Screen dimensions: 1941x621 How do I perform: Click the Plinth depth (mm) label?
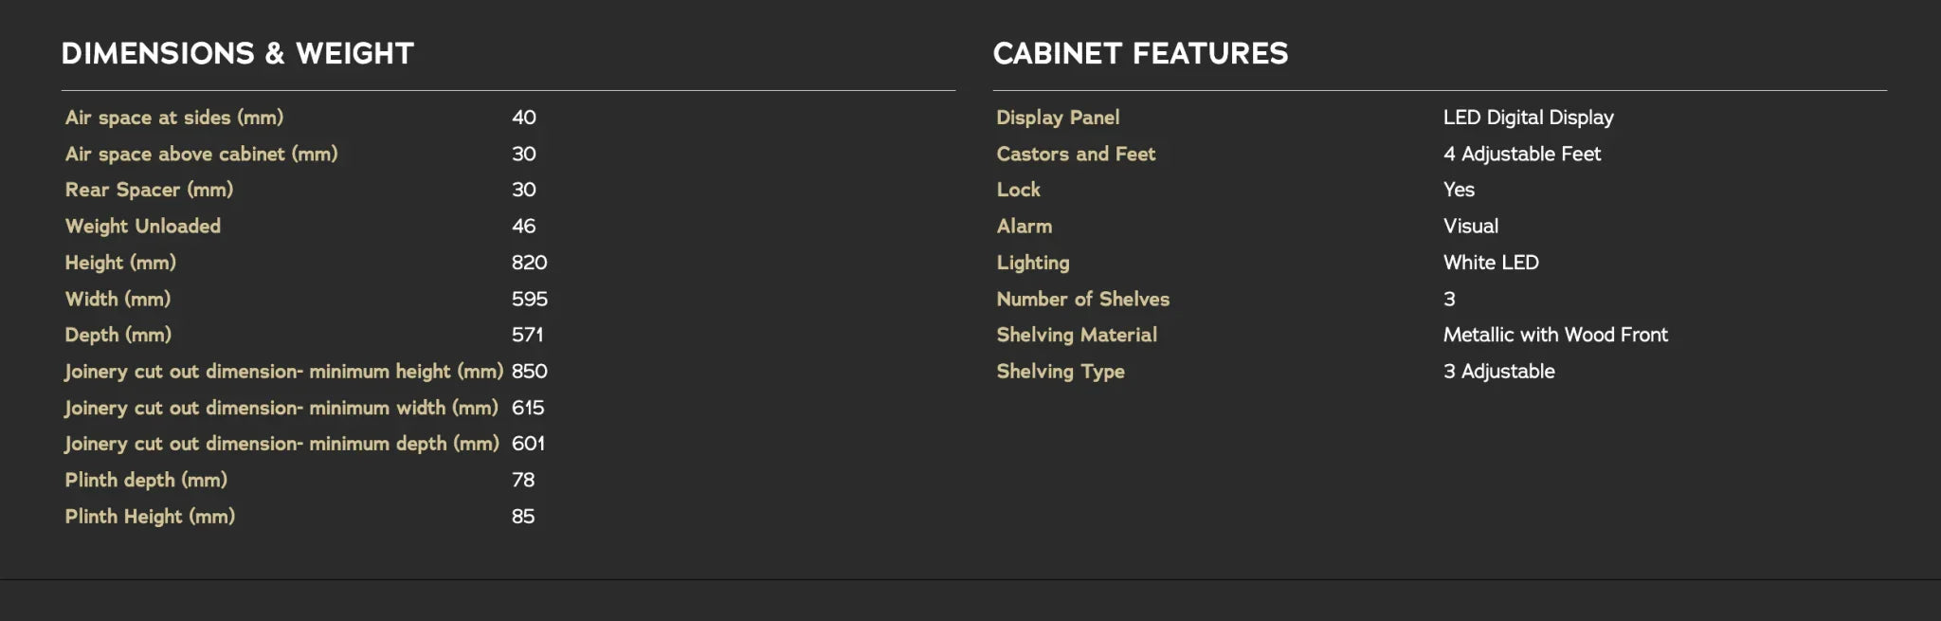coord(146,480)
